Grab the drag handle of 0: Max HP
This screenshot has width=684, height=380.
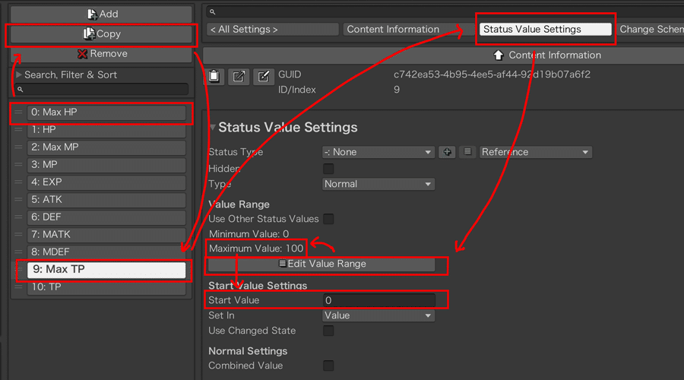coord(18,112)
